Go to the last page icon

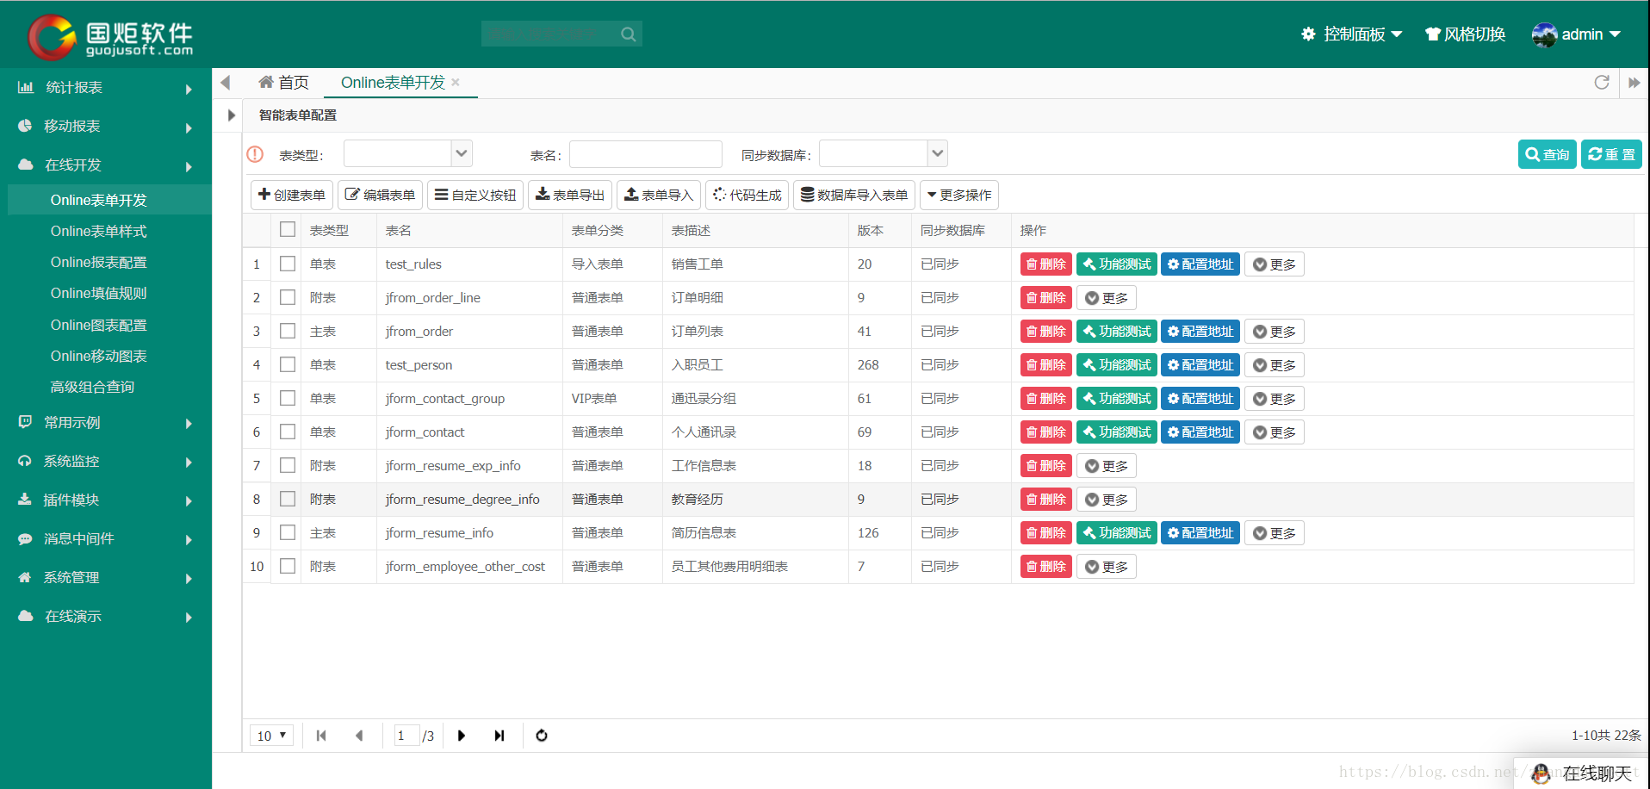[499, 736]
